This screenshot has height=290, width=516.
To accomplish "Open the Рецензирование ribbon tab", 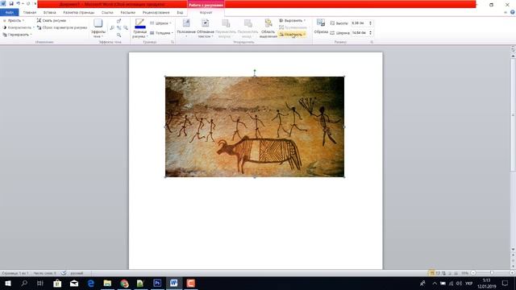I will (156, 13).
